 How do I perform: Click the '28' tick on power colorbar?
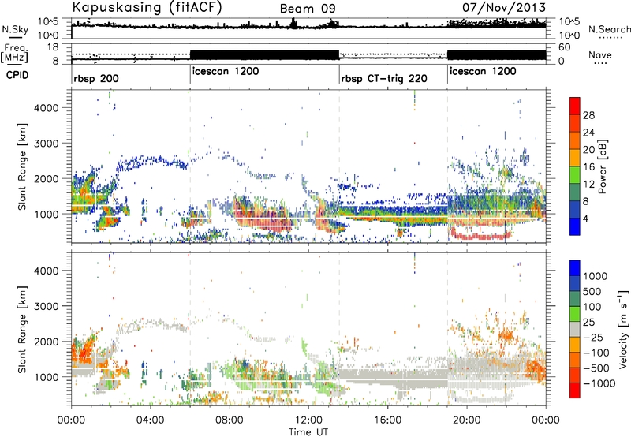click(x=588, y=115)
